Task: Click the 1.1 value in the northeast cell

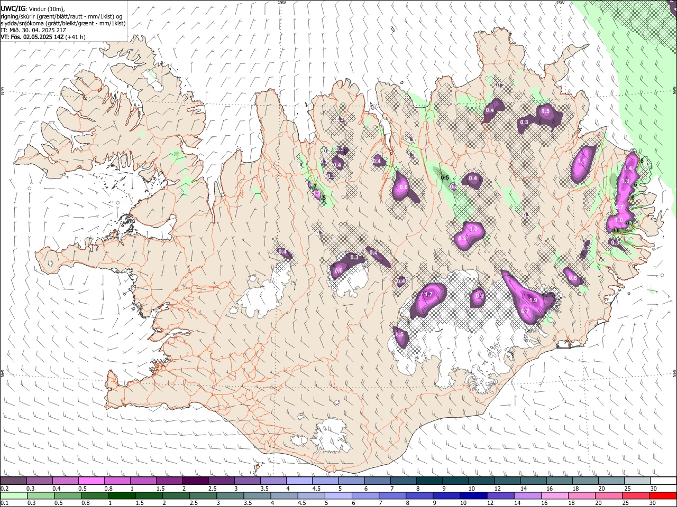Action: (582, 161)
